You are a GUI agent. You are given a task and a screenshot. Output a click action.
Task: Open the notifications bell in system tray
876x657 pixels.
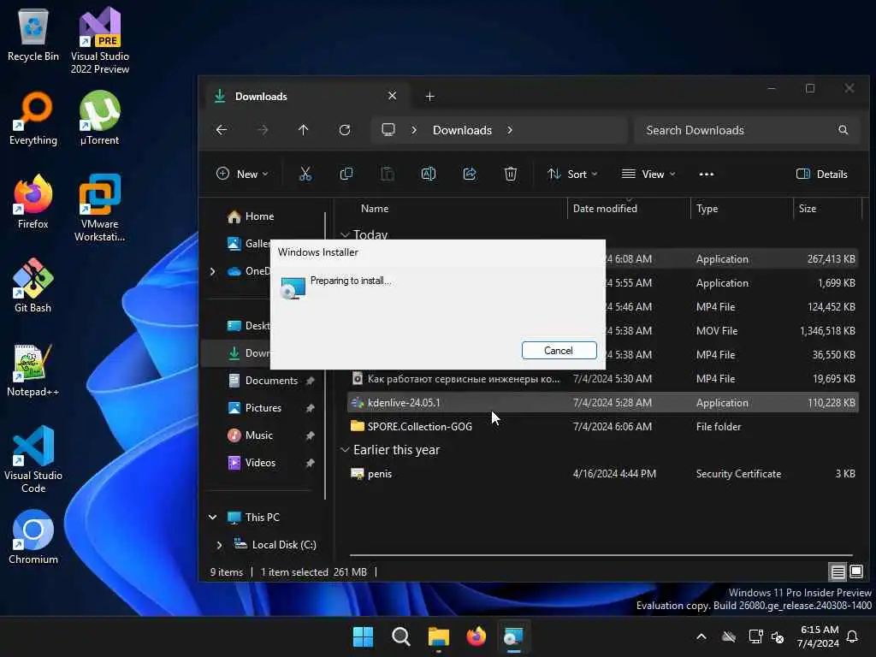(853, 636)
